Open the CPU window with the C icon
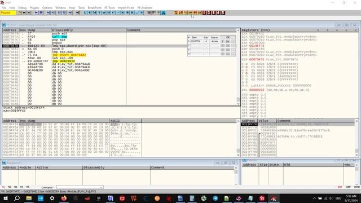 113,12
